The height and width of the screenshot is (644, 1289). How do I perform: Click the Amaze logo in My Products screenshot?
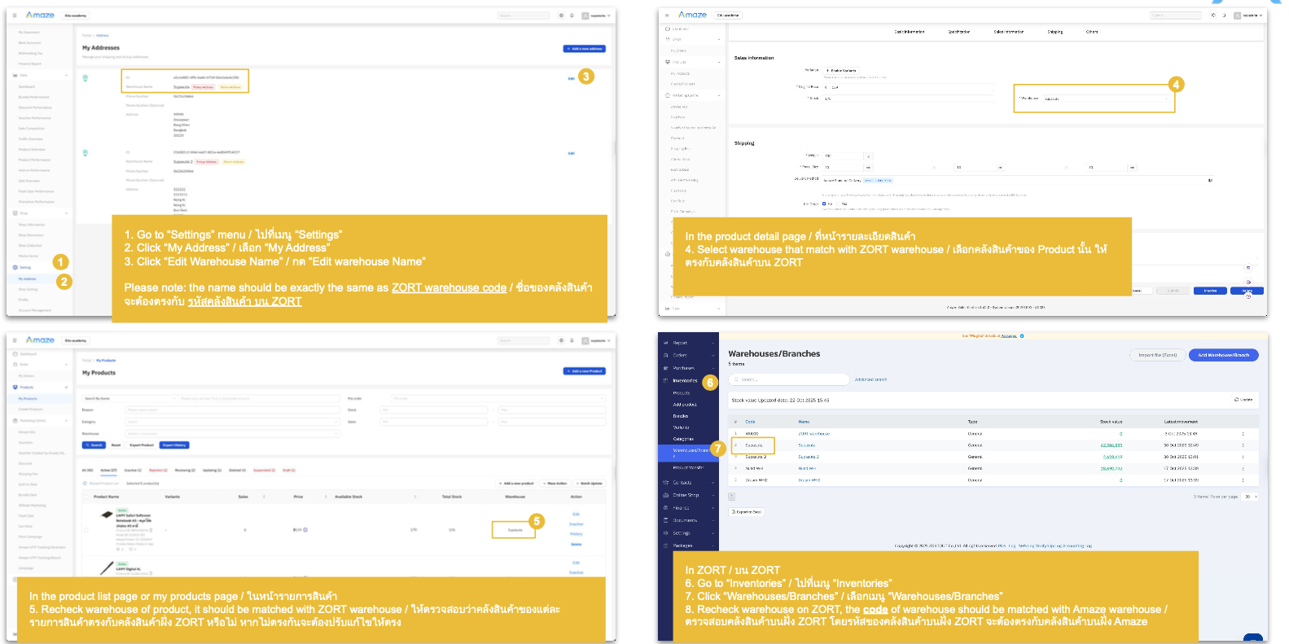[x=40, y=340]
